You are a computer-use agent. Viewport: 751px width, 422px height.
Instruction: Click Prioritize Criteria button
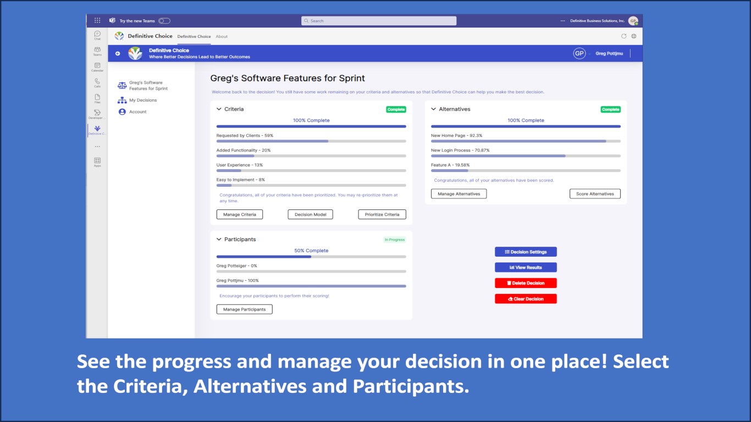[382, 214]
